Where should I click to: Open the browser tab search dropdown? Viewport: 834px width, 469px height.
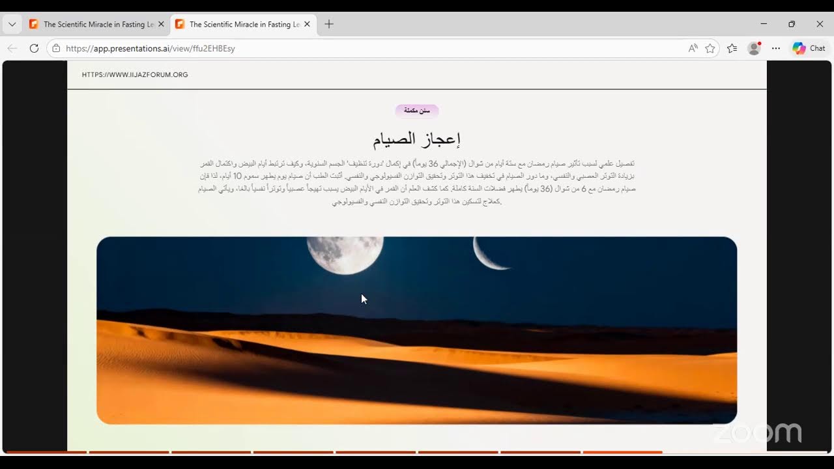[x=12, y=24]
